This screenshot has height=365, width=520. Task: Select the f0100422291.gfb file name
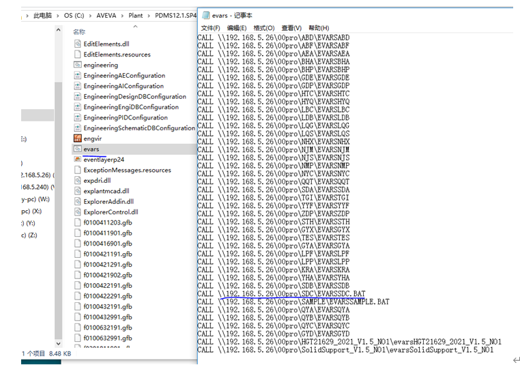click(x=108, y=296)
